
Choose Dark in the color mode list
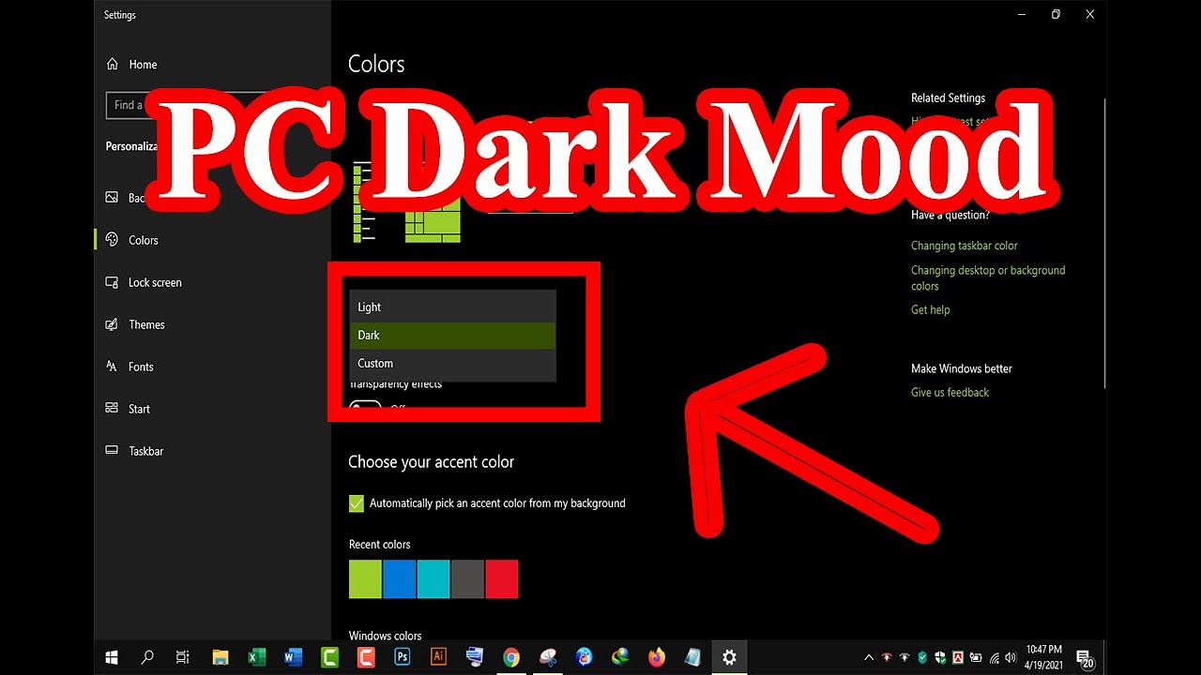(x=452, y=335)
